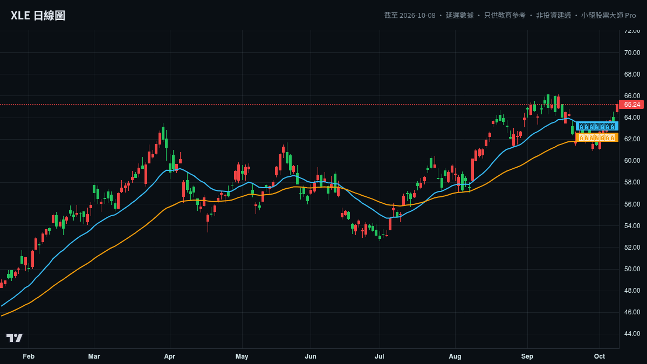Select the Sep label on the time axis
Viewport: 647px width, 364px height.
pyautogui.click(x=527, y=356)
